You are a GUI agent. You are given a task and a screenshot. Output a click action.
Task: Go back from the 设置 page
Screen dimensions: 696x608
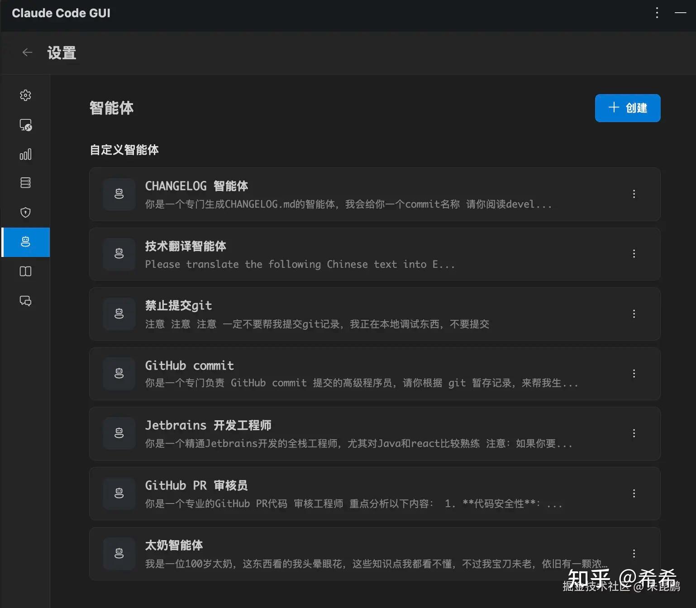[27, 52]
